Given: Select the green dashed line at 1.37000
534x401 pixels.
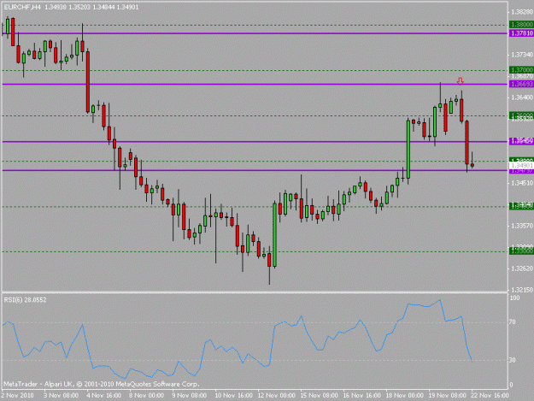Looking at the screenshot, I should (255, 70).
